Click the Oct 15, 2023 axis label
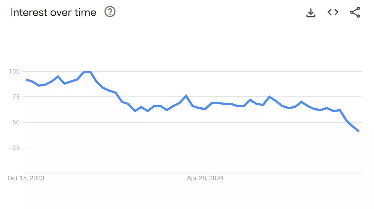This screenshot has height=209, width=374. (26, 178)
